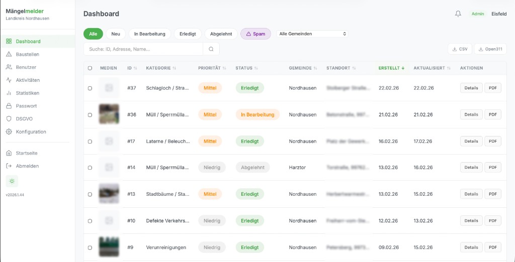Open Konfiguration settings in sidebar
515x262 pixels.
coord(31,132)
